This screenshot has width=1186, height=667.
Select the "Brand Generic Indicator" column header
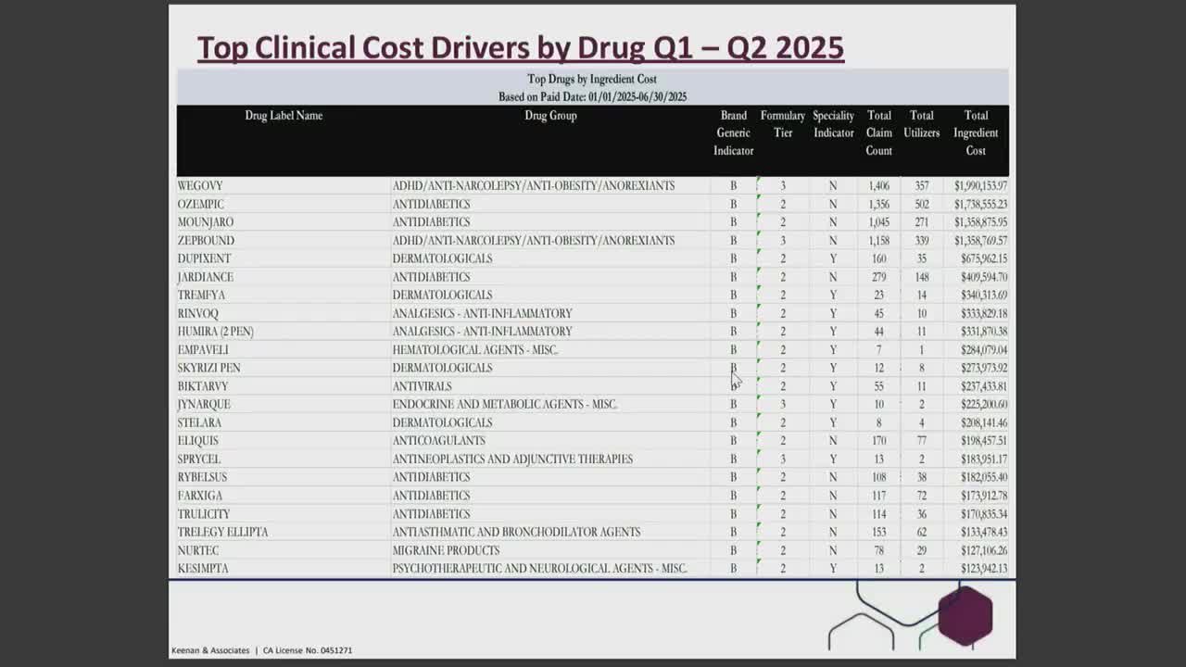point(733,133)
